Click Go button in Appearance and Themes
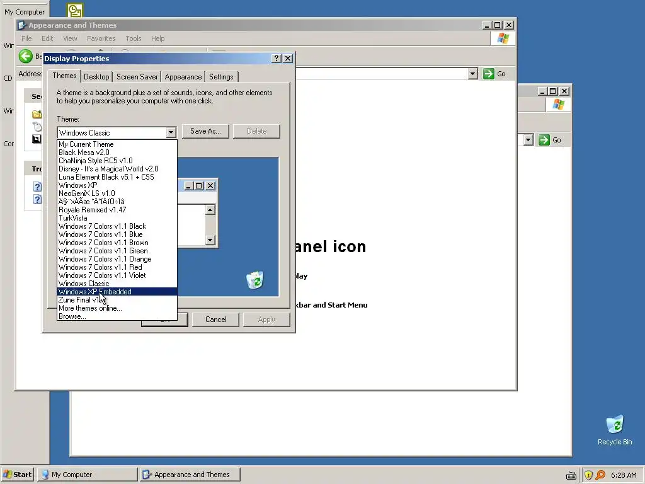645x484 pixels. 495,74
